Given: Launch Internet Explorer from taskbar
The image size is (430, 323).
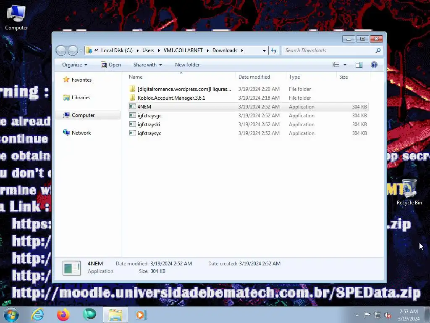Looking at the screenshot, I should pyautogui.click(x=37, y=315).
